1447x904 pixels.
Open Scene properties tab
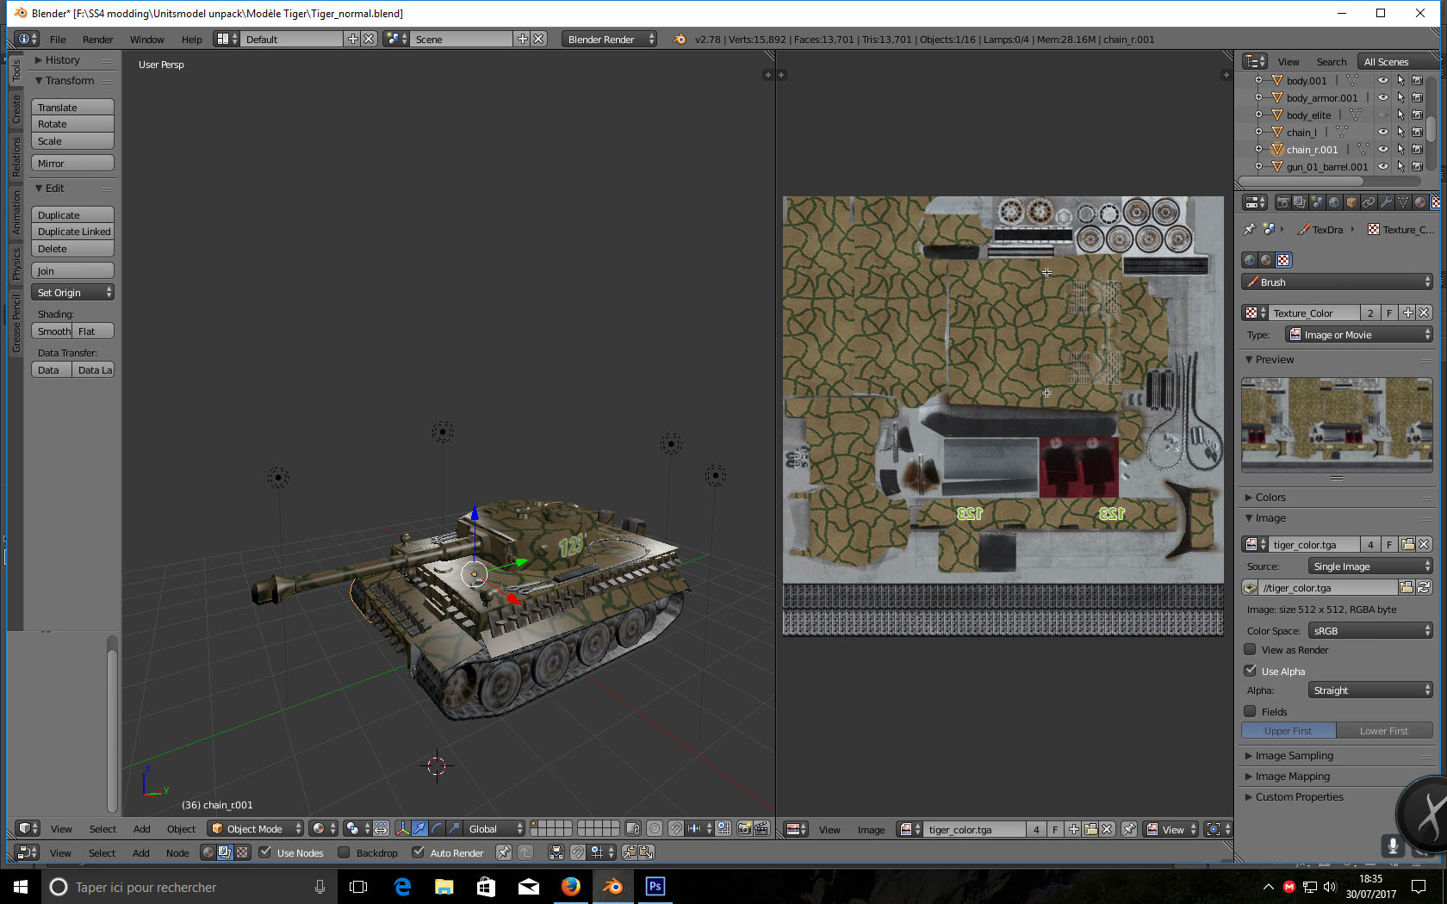[1317, 202]
